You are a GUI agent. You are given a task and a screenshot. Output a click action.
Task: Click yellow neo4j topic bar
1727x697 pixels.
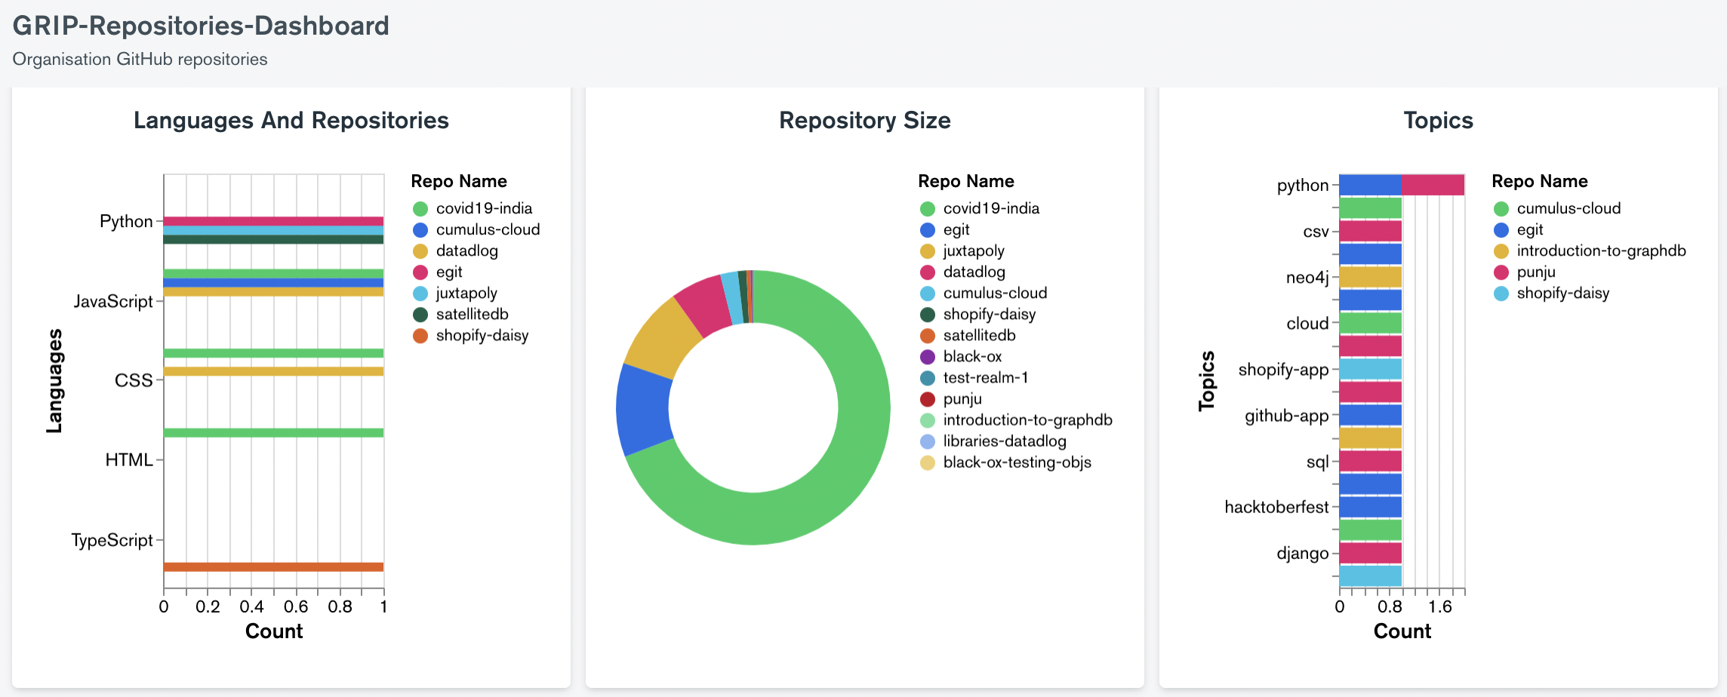pos(1371,277)
